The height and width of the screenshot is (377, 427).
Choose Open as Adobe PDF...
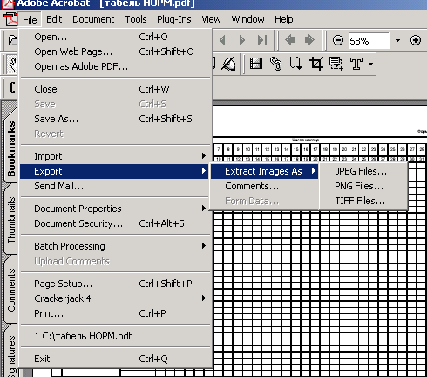click(x=114, y=66)
